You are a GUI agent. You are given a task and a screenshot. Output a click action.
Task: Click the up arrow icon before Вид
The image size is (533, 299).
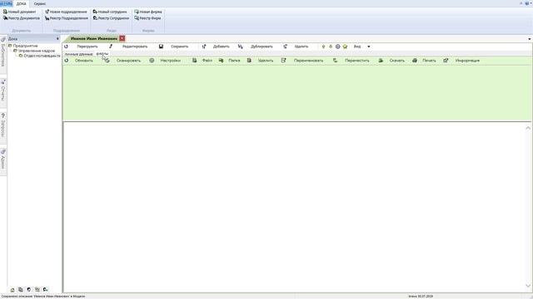click(x=323, y=47)
